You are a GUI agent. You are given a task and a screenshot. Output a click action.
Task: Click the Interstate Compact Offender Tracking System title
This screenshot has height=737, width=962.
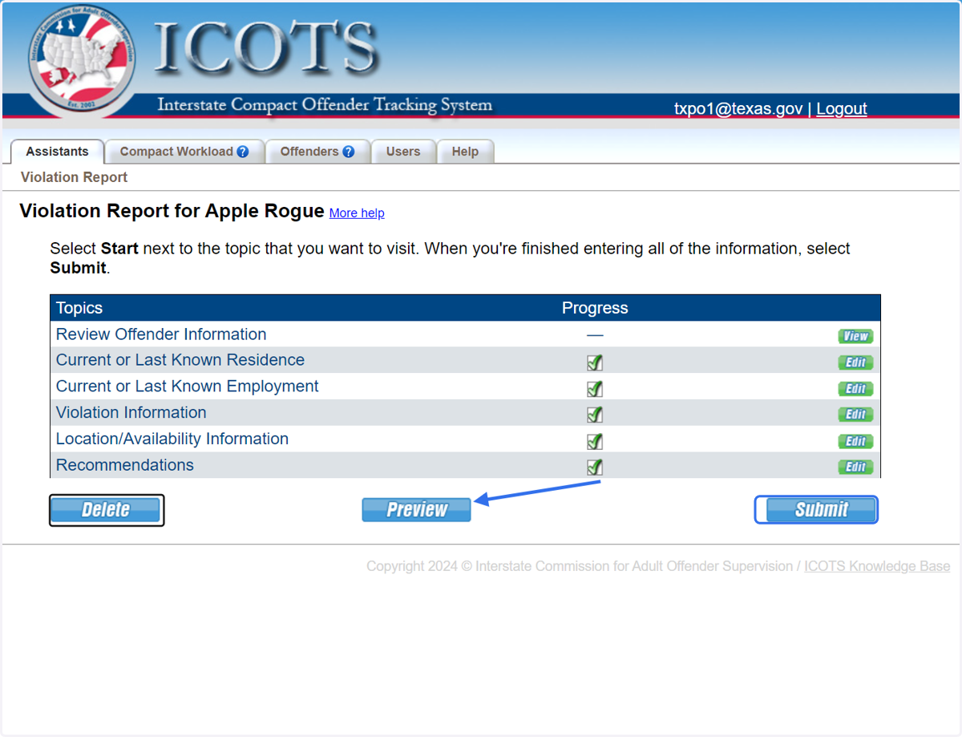click(x=325, y=105)
